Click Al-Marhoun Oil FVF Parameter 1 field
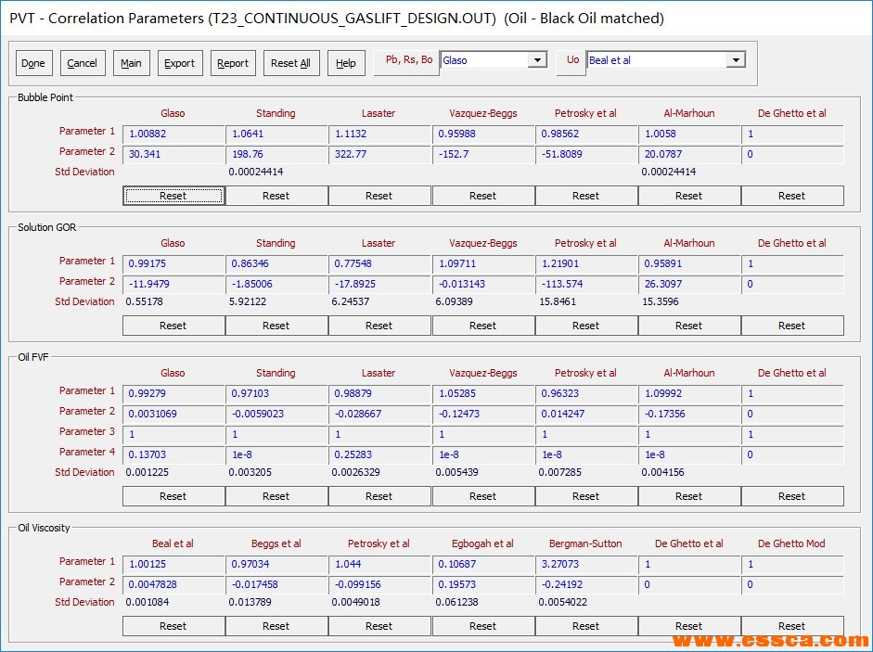This screenshot has width=873, height=652. click(x=688, y=394)
